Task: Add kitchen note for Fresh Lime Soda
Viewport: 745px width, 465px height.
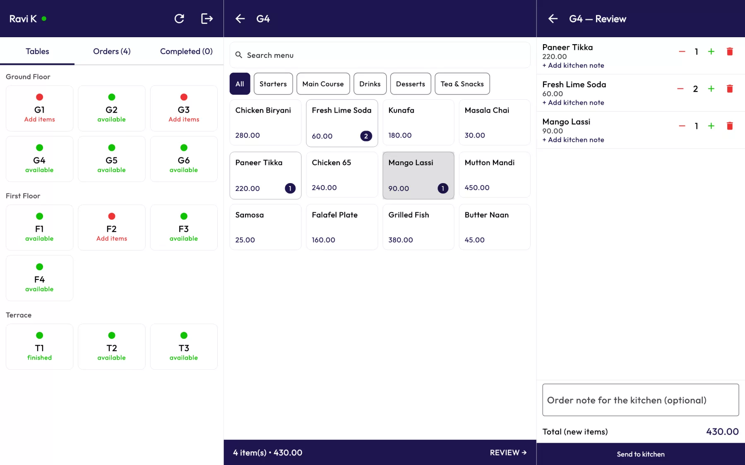Action: tap(573, 103)
